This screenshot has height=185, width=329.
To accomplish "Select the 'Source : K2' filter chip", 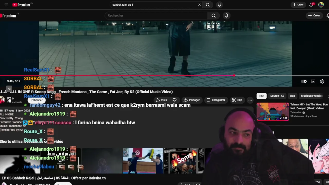I will (277, 96).
